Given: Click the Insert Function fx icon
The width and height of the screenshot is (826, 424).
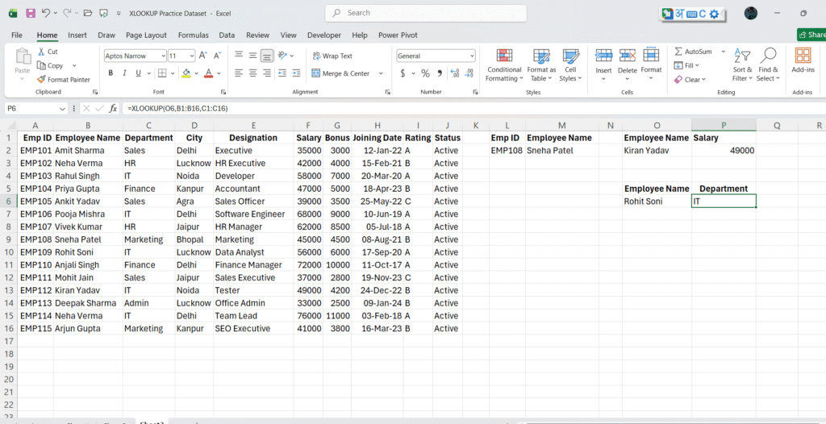Looking at the screenshot, I should 113,109.
